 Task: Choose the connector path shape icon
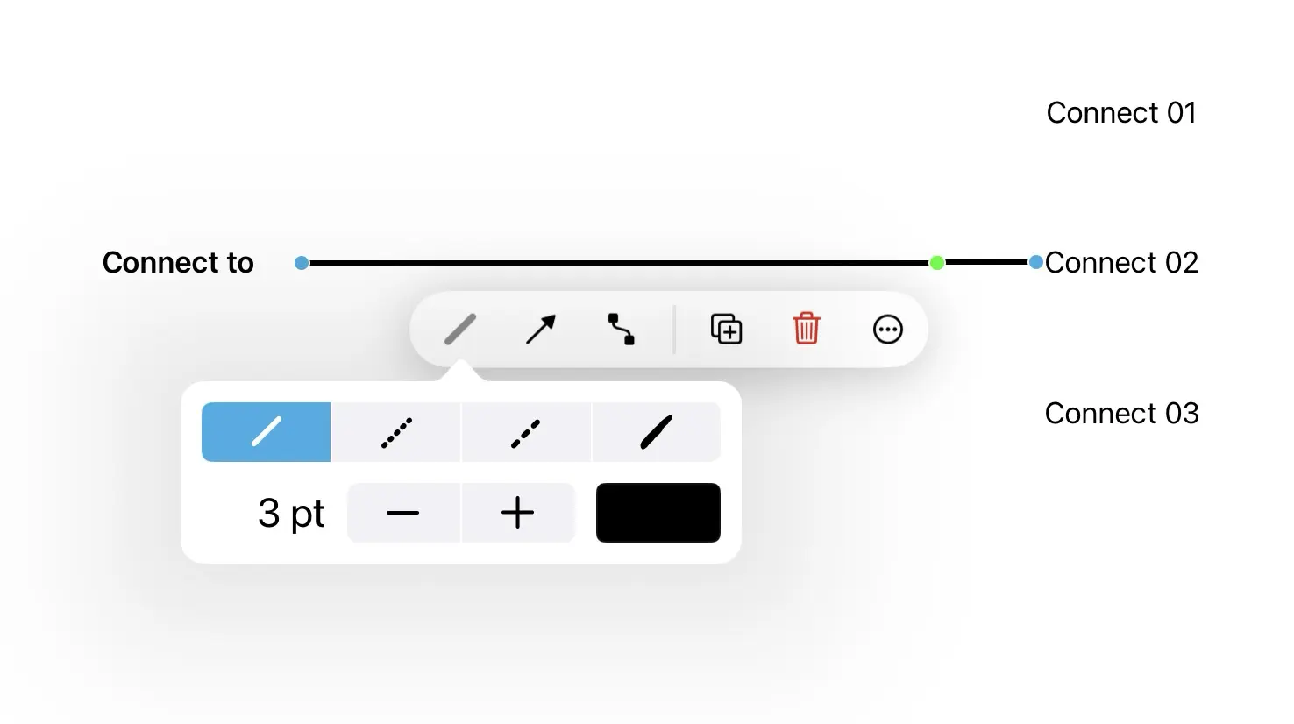point(622,330)
